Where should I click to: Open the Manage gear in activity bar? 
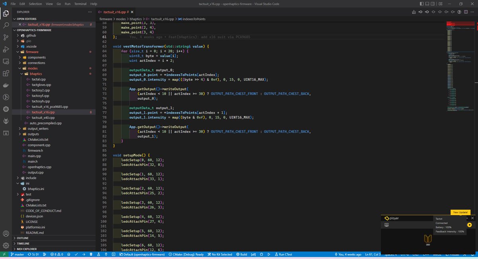pos(6,245)
